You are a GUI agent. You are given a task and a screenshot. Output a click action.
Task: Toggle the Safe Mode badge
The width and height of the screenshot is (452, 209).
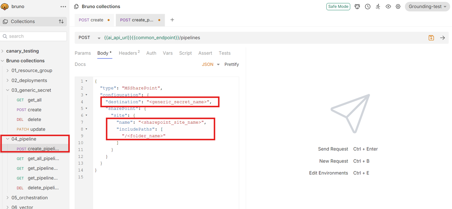(338, 6)
